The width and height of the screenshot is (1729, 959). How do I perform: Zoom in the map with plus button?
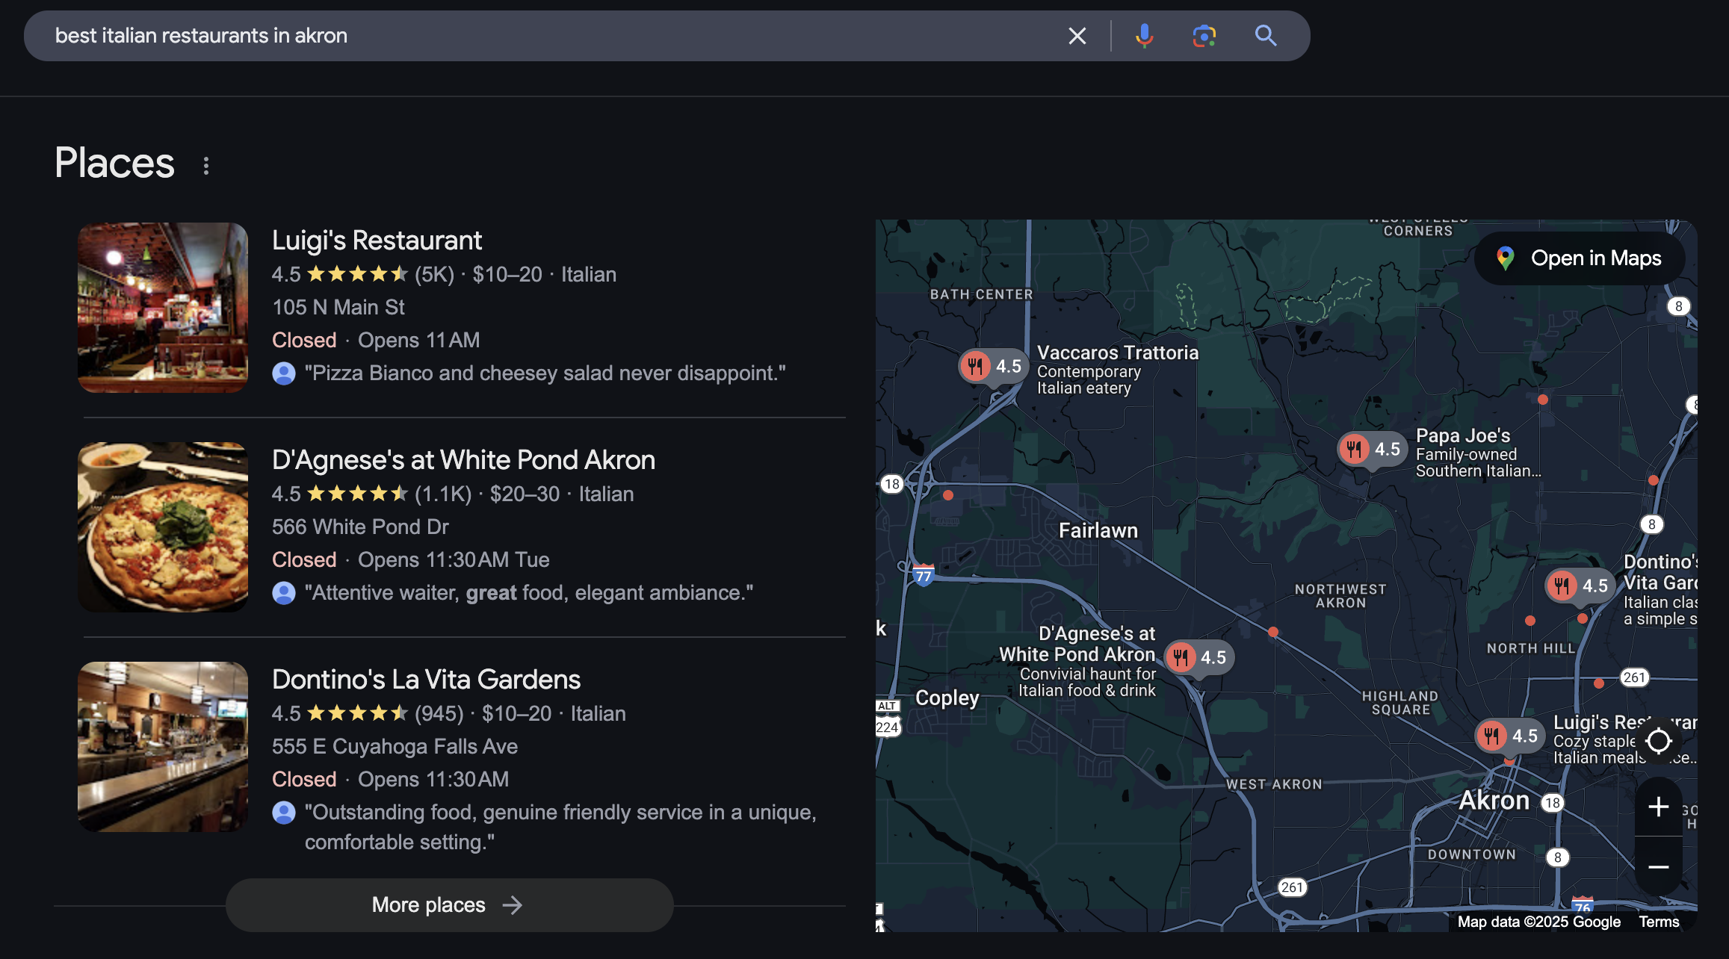pos(1659,807)
